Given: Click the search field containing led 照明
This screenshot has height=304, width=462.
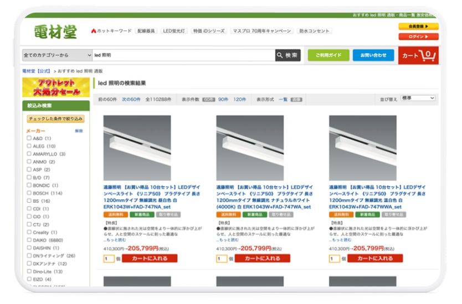Looking at the screenshot, I should [x=183, y=55].
